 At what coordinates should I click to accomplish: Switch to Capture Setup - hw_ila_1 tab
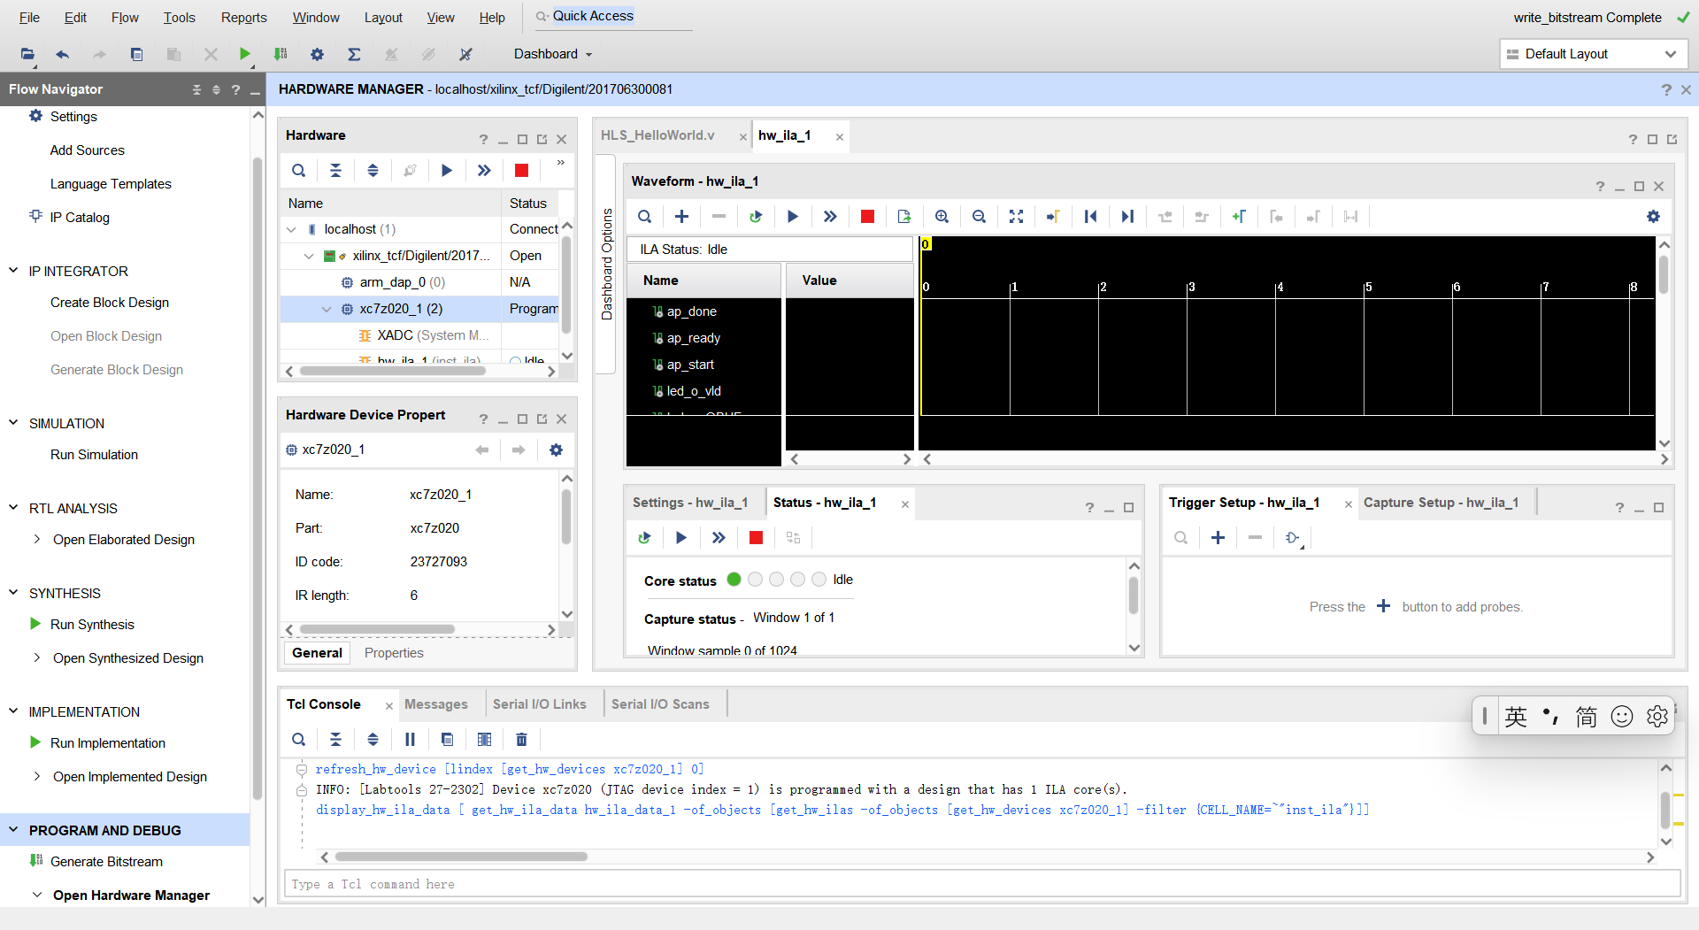(x=1441, y=503)
